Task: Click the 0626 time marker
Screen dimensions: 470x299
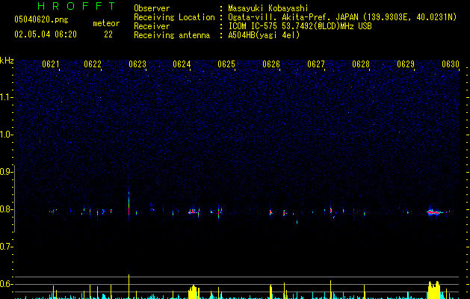Action: click(x=271, y=64)
